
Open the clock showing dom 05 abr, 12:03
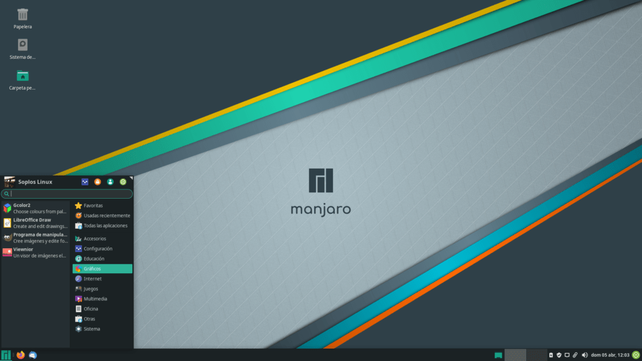click(x=610, y=355)
